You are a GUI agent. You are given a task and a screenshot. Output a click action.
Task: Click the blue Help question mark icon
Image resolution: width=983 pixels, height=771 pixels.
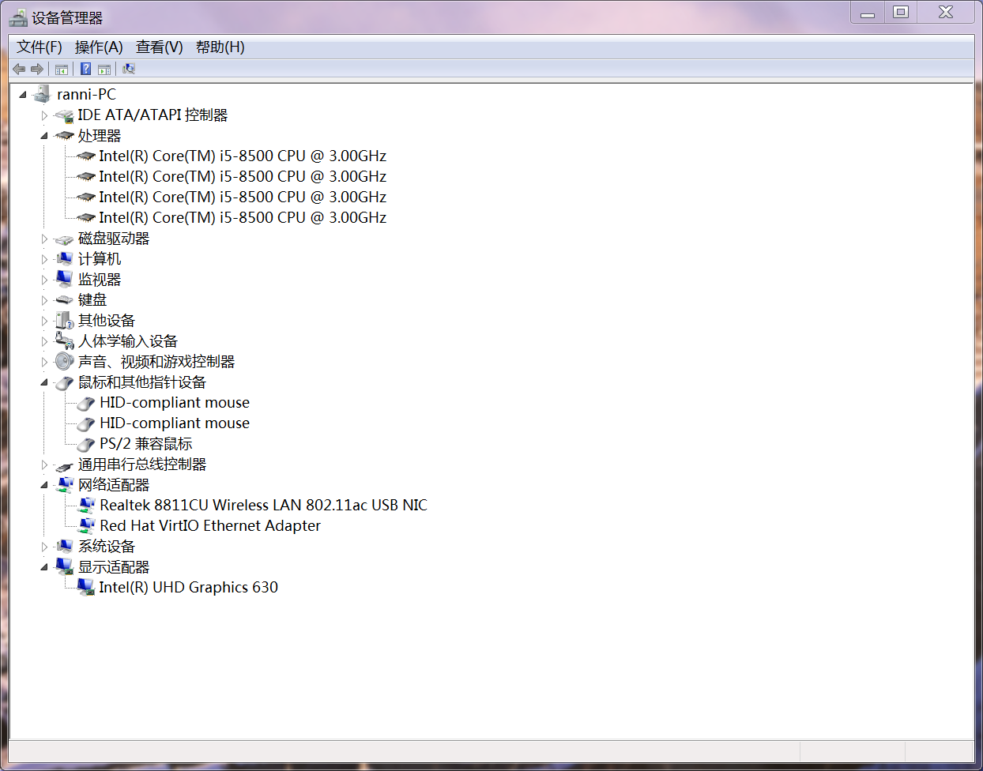85,69
